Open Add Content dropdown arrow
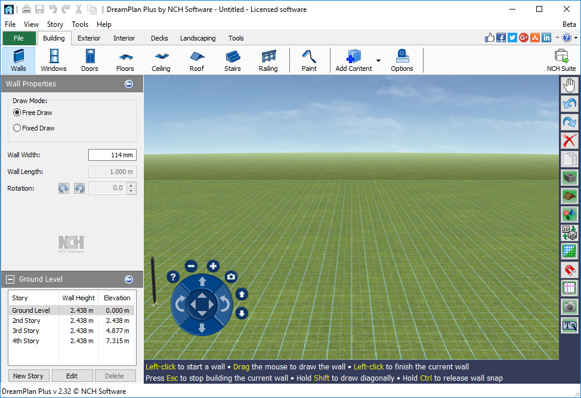 tap(378, 60)
